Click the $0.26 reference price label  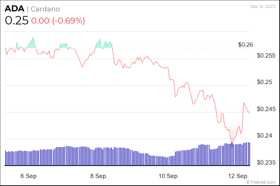coord(245,45)
